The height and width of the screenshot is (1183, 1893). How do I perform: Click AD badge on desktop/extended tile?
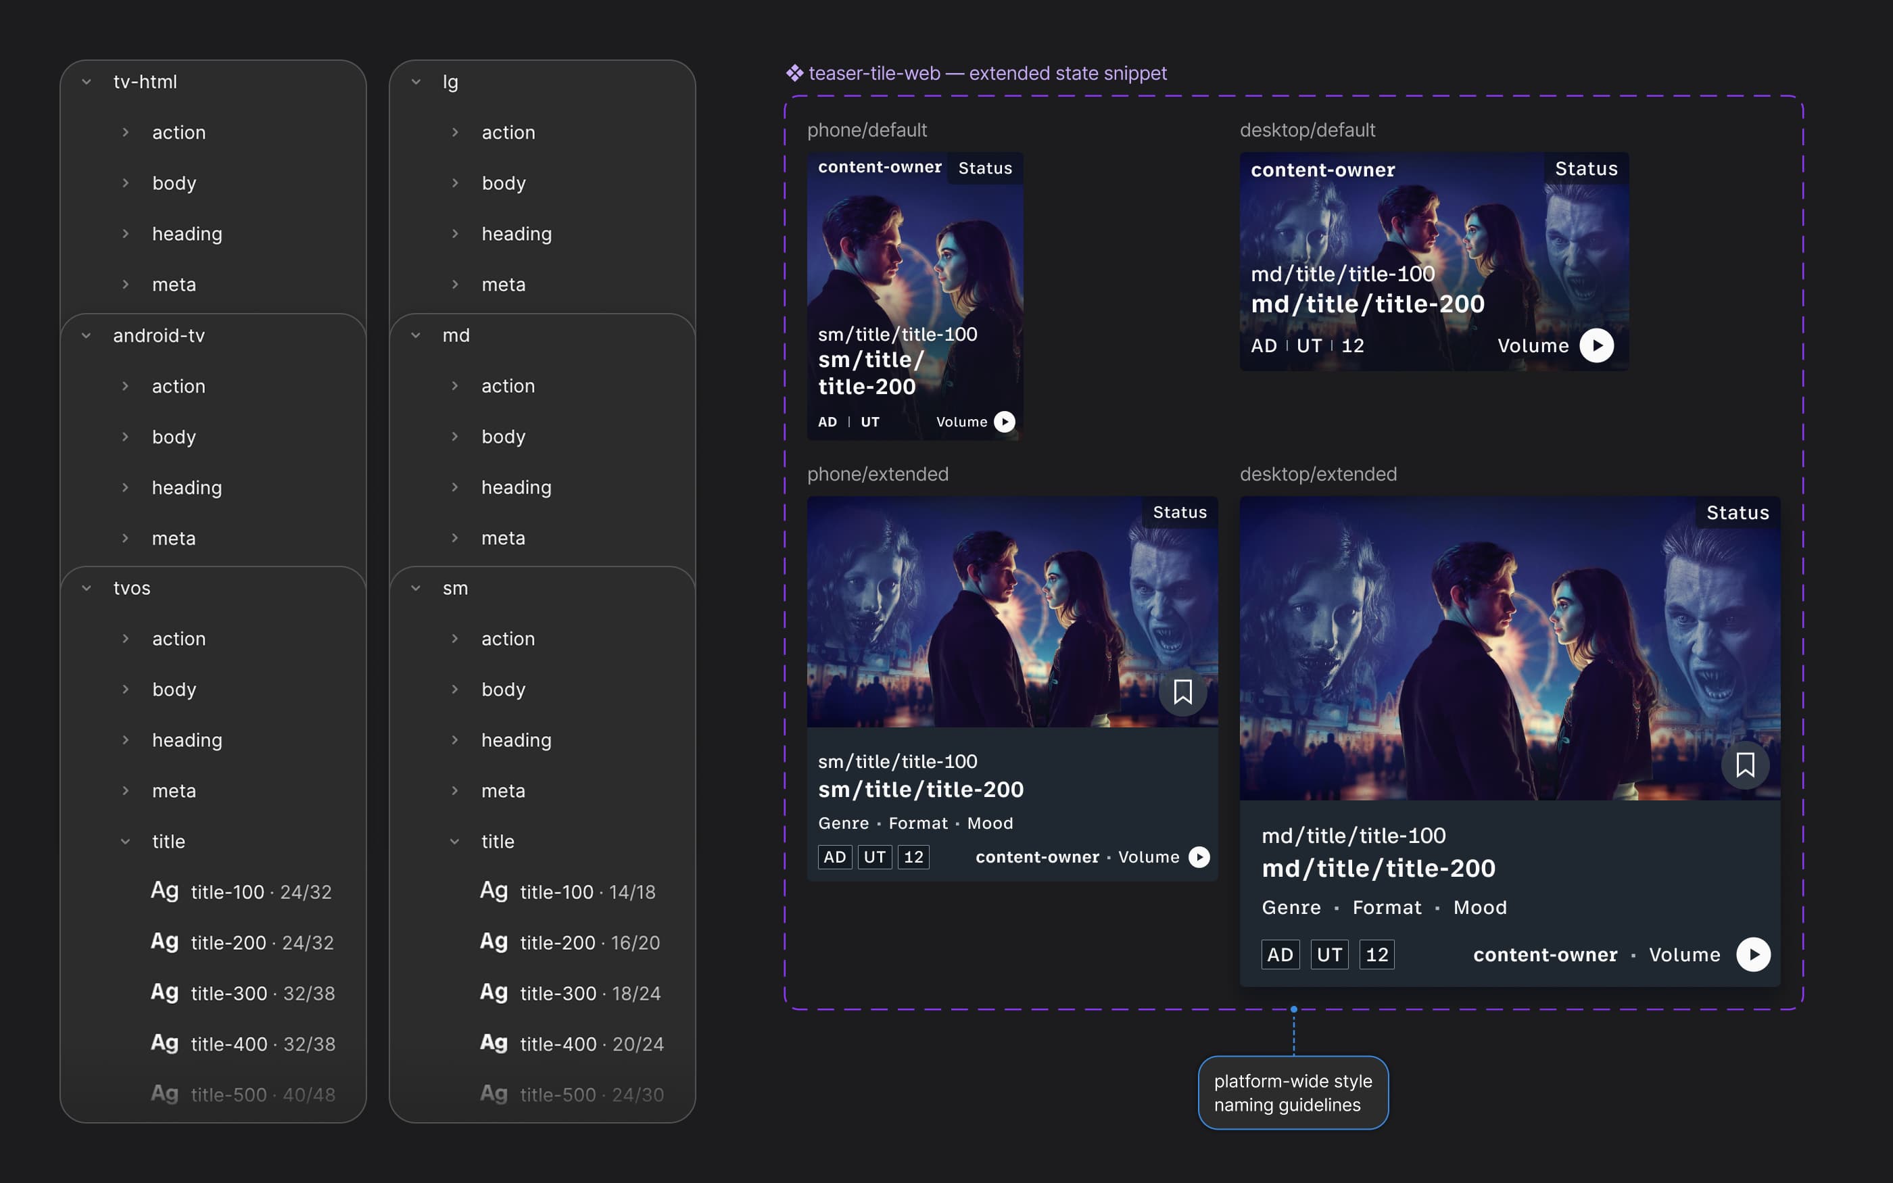point(1280,955)
